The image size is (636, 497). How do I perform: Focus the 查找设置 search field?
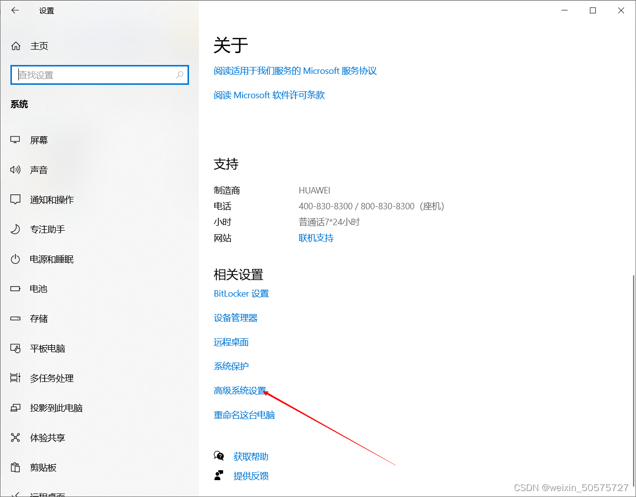tap(100, 75)
